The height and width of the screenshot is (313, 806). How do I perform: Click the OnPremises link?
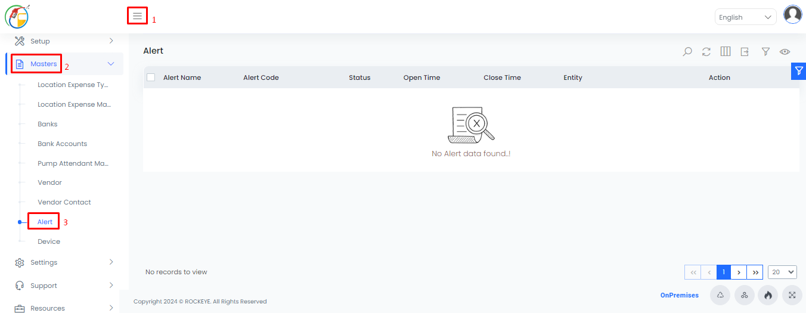pyautogui.click(x=680, y=295)
